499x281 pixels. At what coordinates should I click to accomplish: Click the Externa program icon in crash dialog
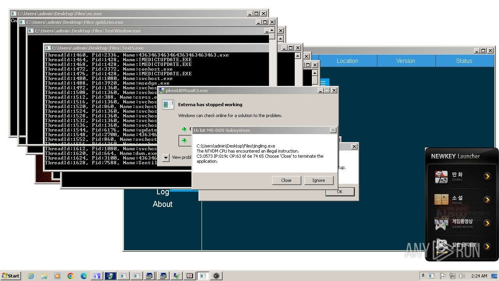click(168, 105)
